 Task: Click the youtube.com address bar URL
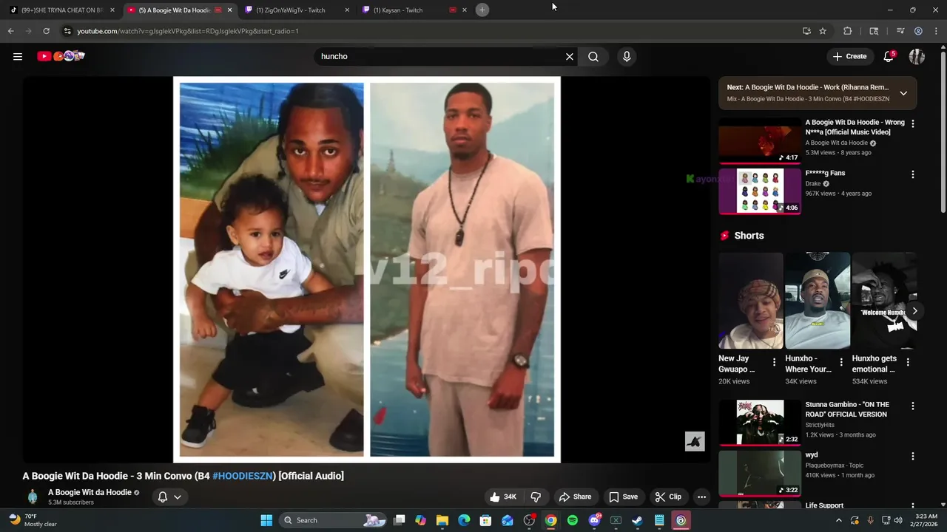(188, 31)
